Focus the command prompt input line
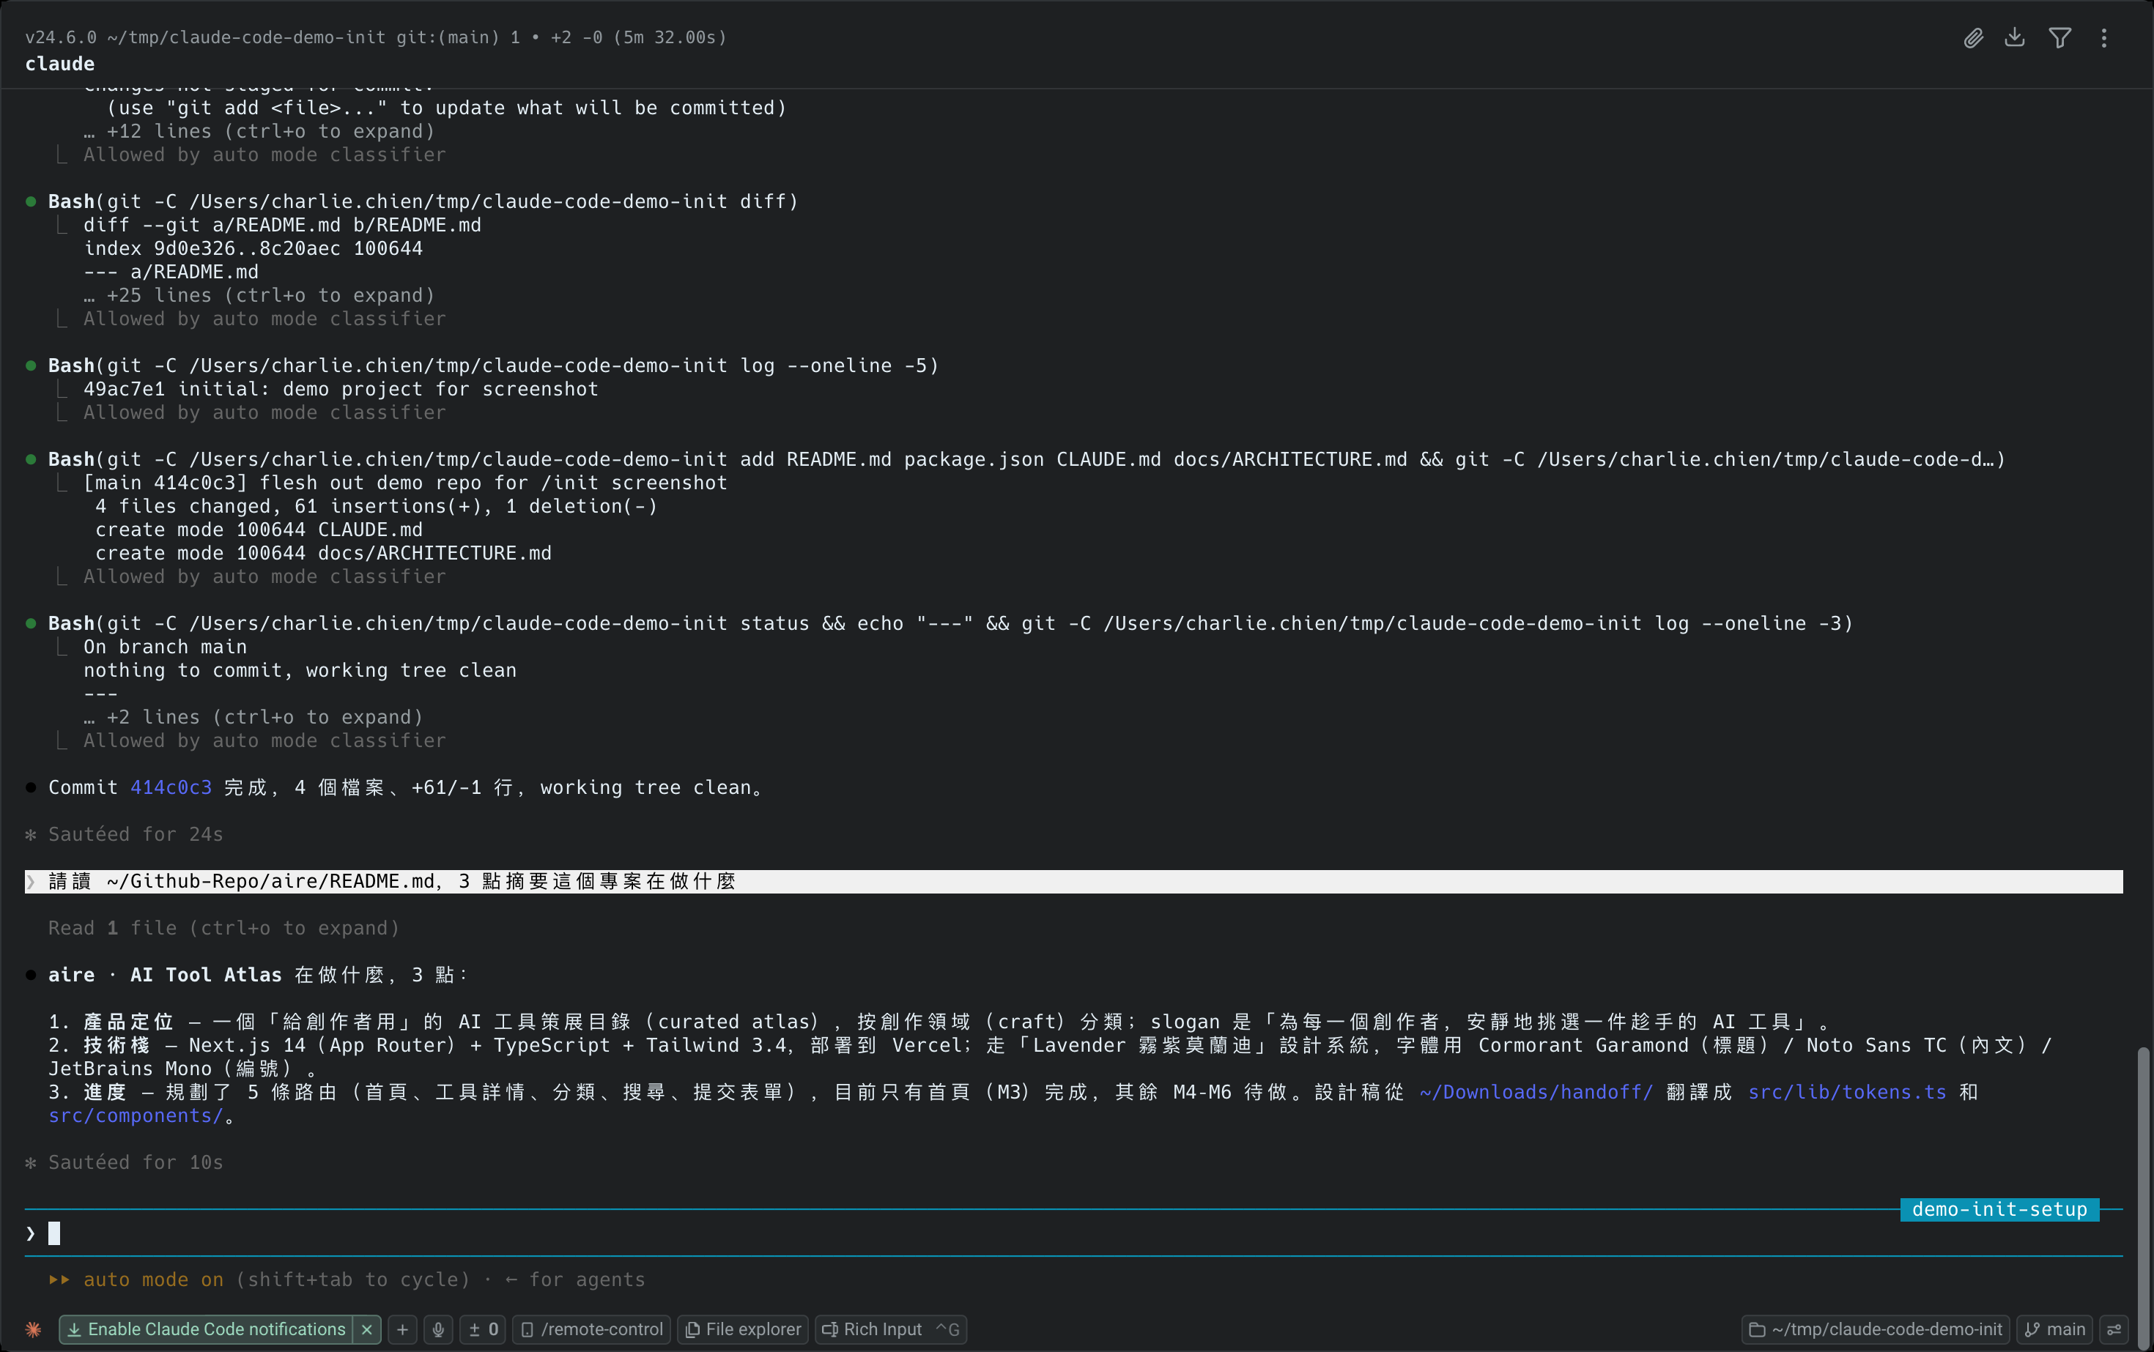2154x1352 pixels. pyautogui.click(x=1073, y=1234)
